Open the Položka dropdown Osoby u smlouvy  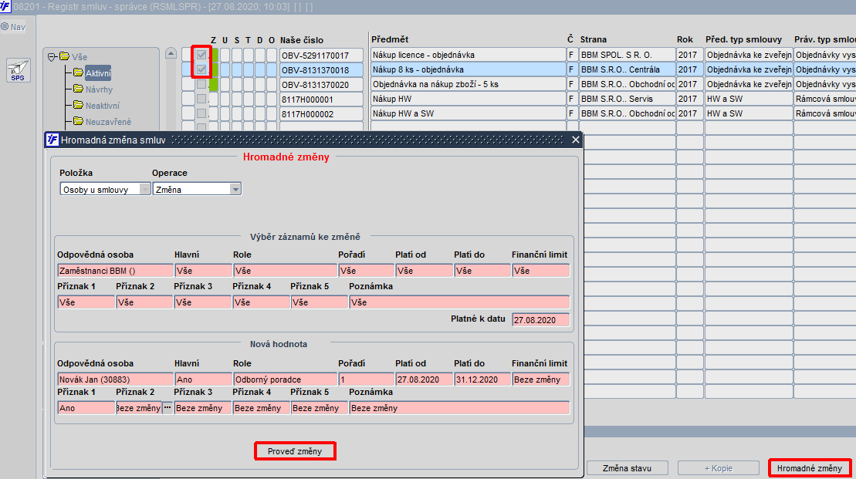(x=105, y=189)
